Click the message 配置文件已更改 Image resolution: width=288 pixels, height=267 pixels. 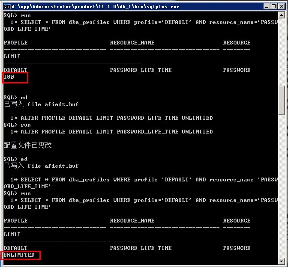coord(27,145)
